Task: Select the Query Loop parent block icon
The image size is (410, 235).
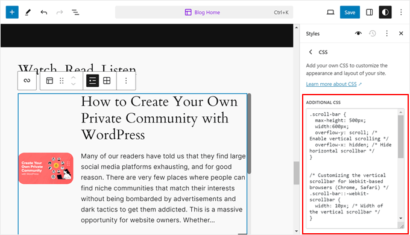Action: [x=27, y=81]
